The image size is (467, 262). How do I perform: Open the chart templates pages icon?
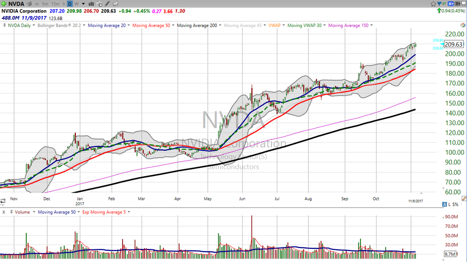pos(115,4)
